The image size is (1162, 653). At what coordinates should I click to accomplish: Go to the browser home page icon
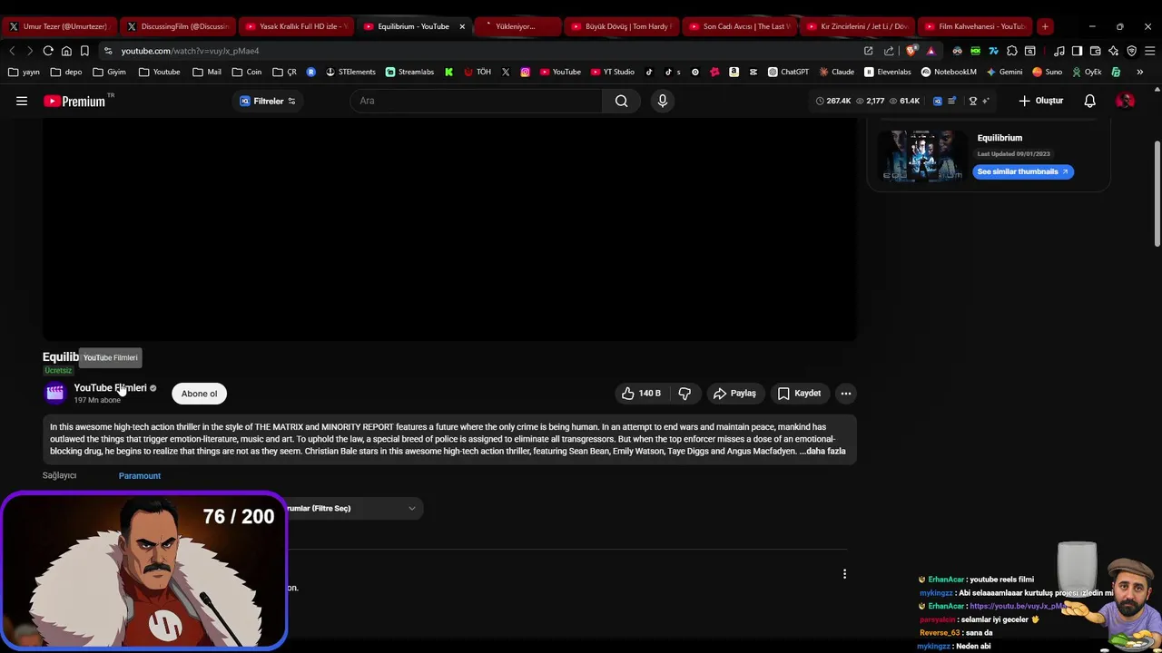(66, 51)
